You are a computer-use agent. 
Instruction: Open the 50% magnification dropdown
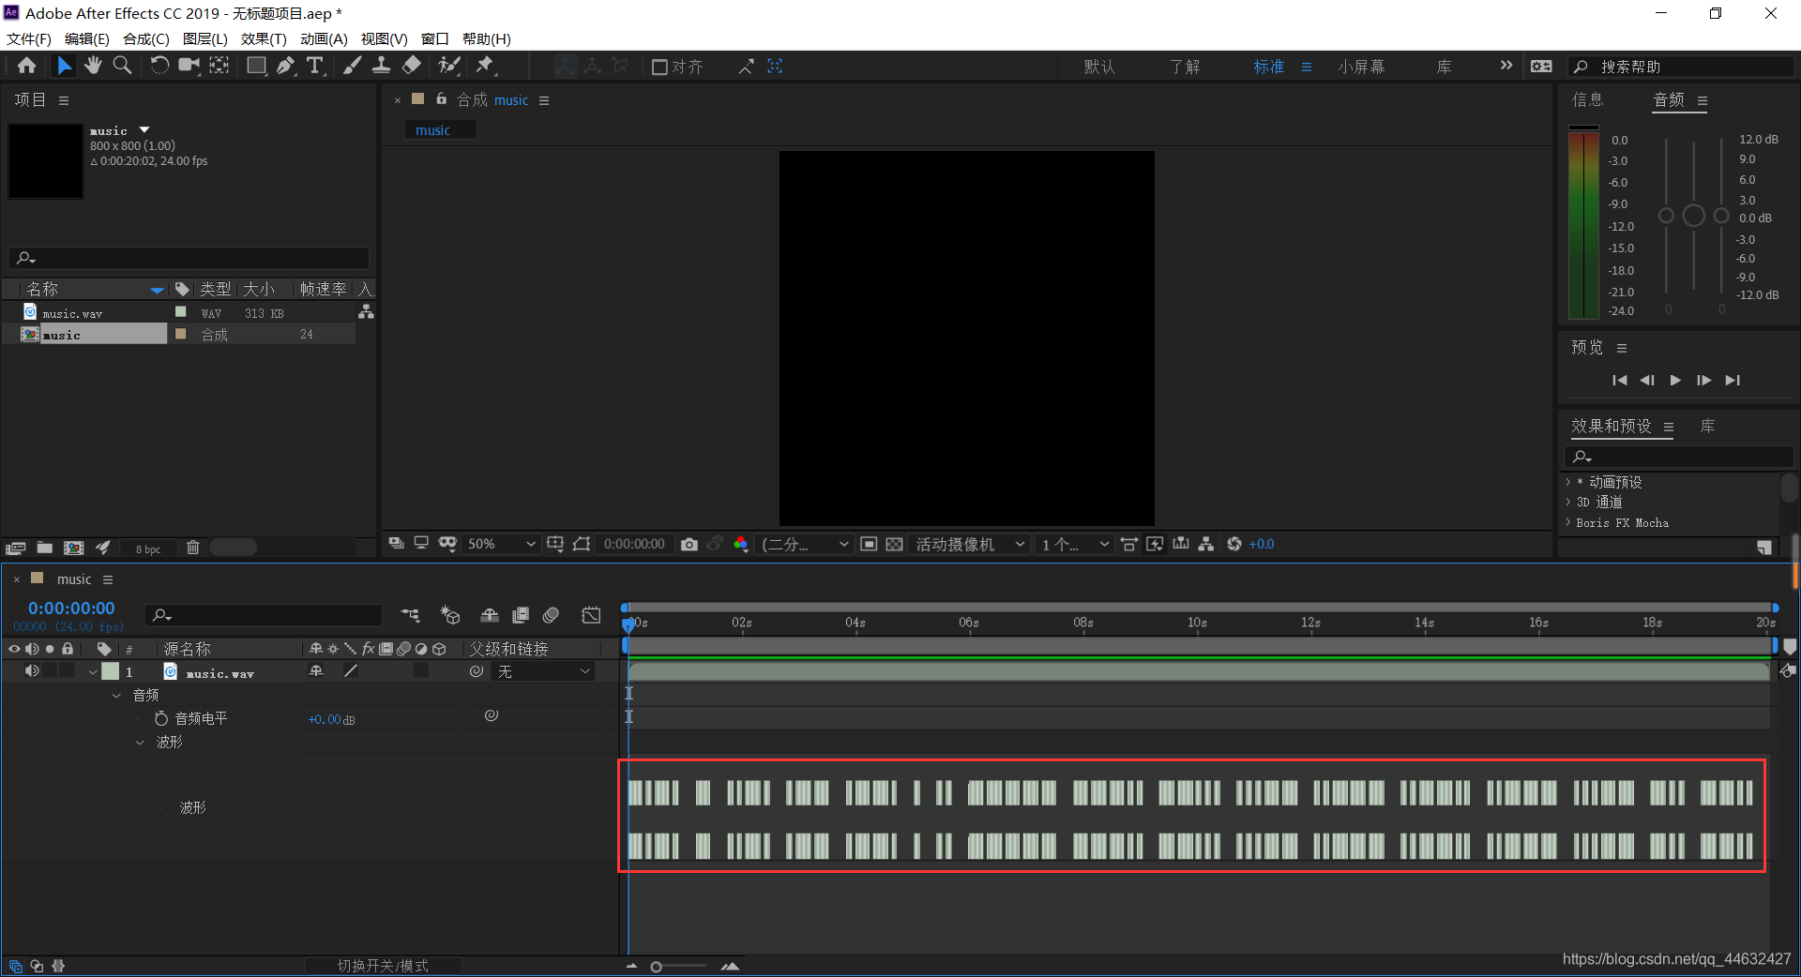501,544
